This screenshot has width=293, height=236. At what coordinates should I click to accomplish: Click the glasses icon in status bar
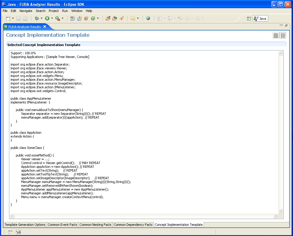point(18,232)
